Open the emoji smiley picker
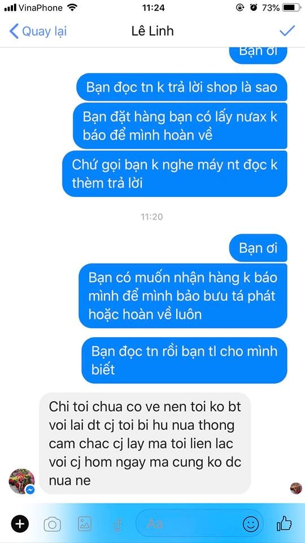305x543 pixels. pyautogui.click(x=251, y=524)
